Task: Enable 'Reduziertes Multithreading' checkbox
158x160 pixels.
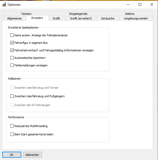Action: click(x=12, y=126)
